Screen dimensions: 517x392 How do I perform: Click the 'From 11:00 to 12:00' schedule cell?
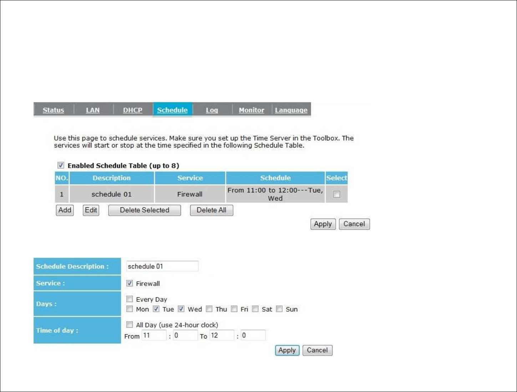275,194
